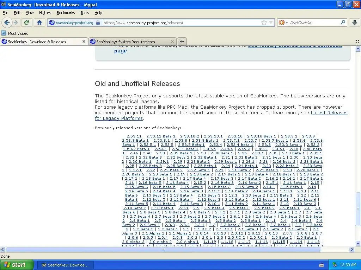361x270 pixels.
Task: Click the 12:30 AM clock
Action: pyautogui.click(x=348, y=265)
